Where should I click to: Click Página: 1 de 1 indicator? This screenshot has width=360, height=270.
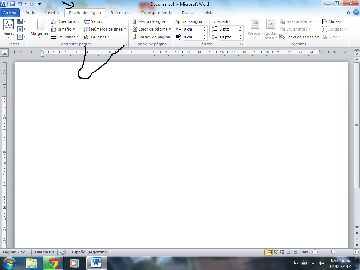click(15, 252)
